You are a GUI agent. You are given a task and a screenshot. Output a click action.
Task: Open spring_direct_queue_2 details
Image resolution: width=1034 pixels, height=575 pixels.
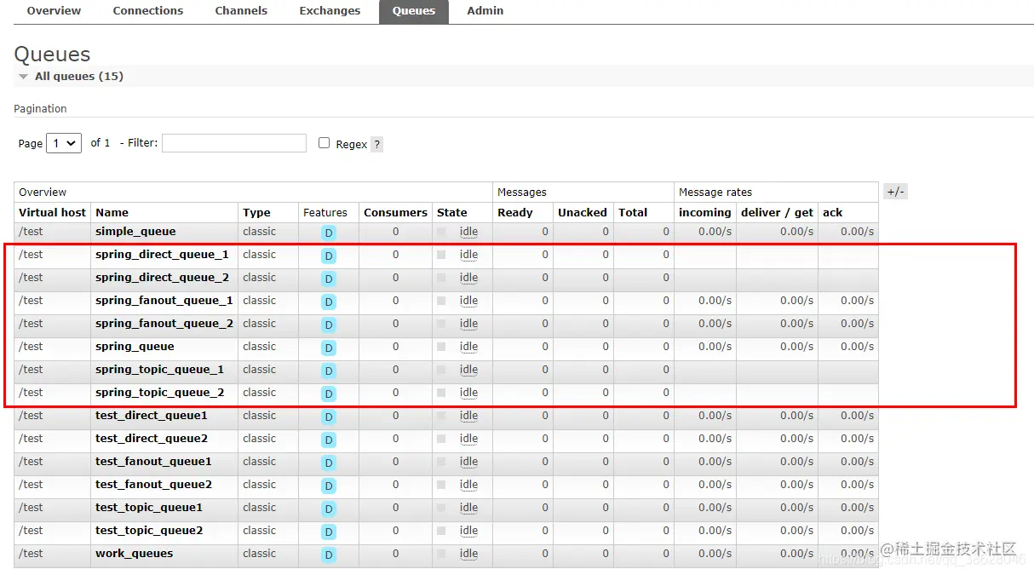point(162,278)
